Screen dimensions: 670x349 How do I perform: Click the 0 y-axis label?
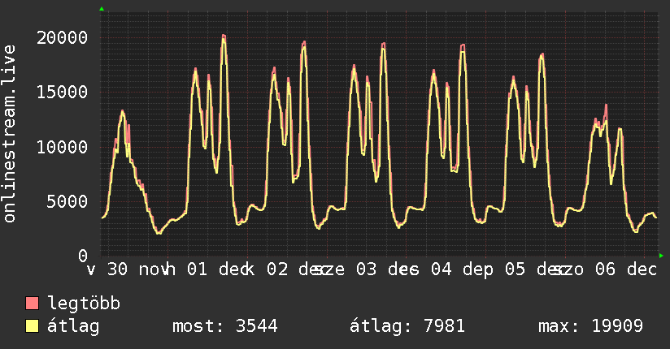pyautogui.click(x=83, y=256)
